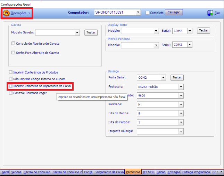Screen dimensions: 224x176
Task: Expand the Modelo Gaveta dropdown
Action: (77, 32)
